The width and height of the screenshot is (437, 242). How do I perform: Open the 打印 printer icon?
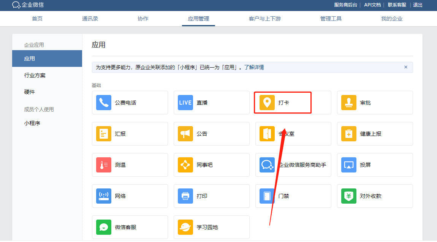185,196
